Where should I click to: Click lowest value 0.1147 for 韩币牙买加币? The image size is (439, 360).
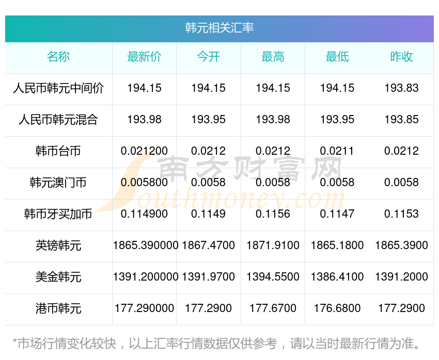click(x=337, y=214)
